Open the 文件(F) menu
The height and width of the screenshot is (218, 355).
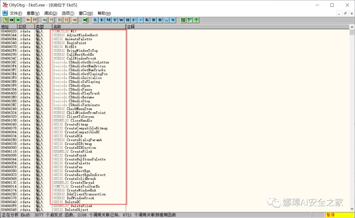pos(16,14)
